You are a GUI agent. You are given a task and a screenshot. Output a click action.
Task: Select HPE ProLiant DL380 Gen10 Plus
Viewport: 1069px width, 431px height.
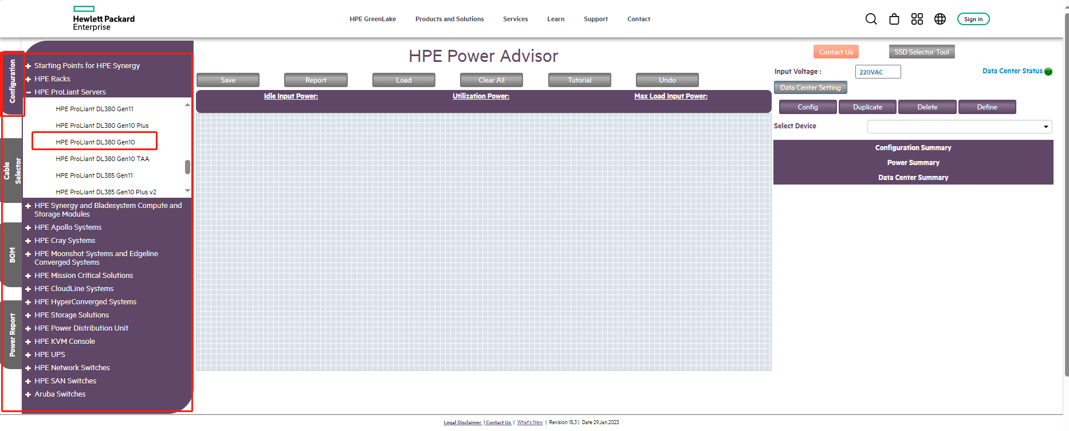tap(102, 126)
